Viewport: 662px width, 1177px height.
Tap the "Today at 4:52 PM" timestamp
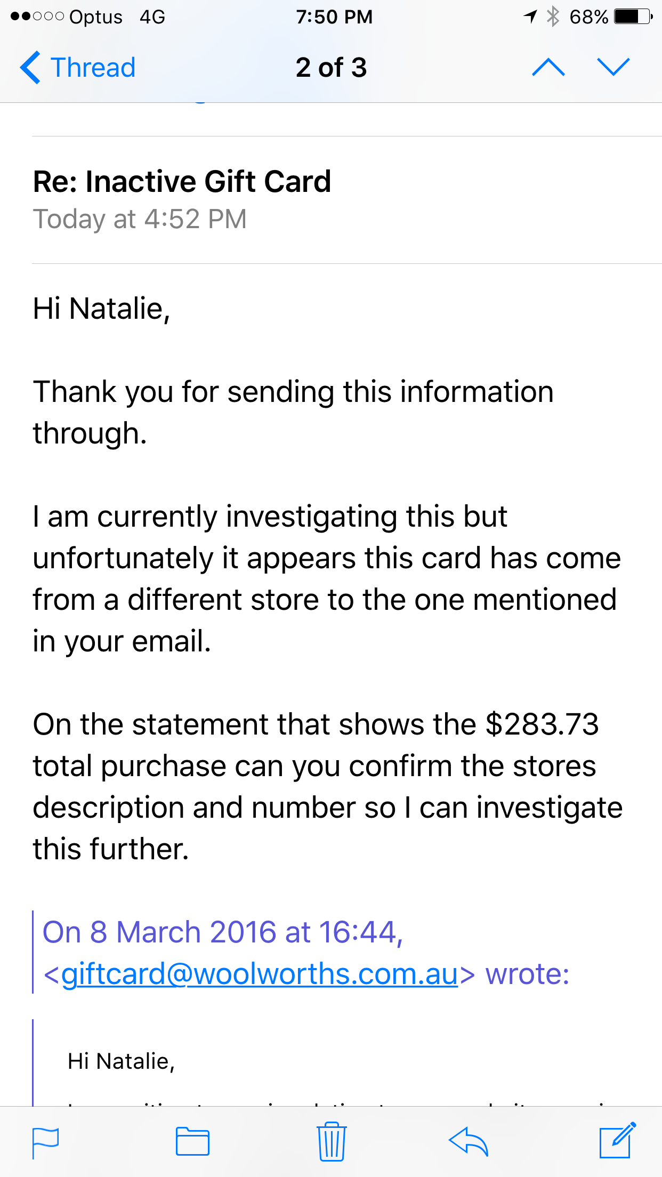click(x=140, y=219)
